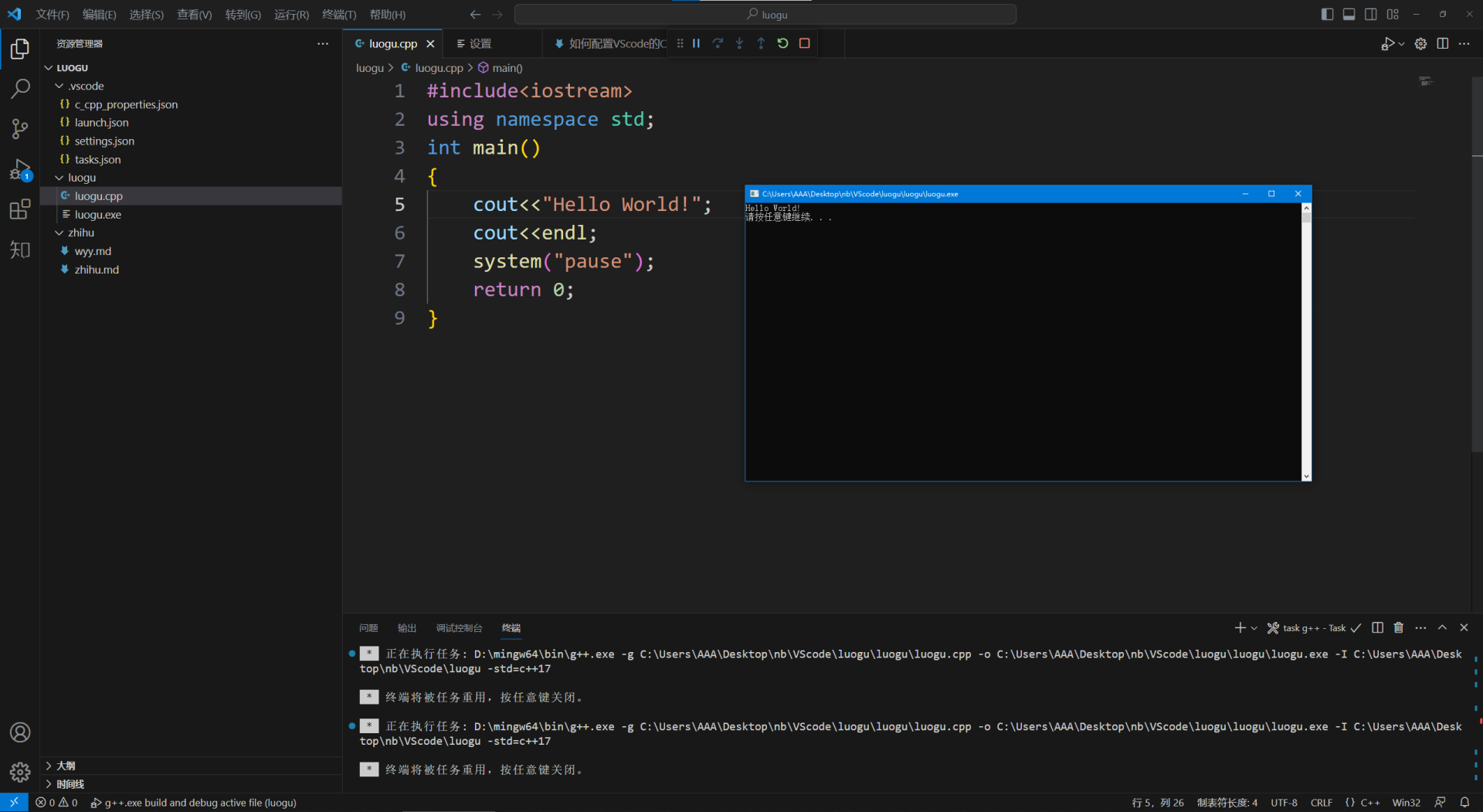
Task: Kill terminal with the trash icon
Action: (1399, 628)
